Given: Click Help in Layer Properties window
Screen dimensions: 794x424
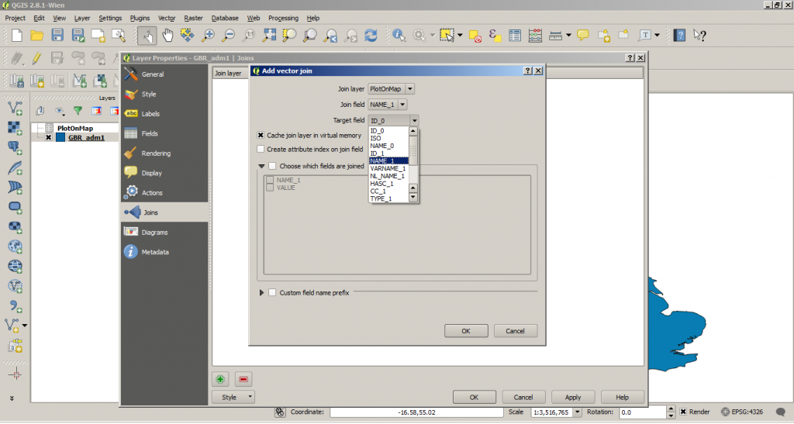Looking at the screenshot, I should (x=623, y=397).
